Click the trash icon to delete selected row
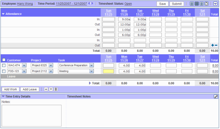The width and height of the screenshot is (220, 129). coord(56,89)
